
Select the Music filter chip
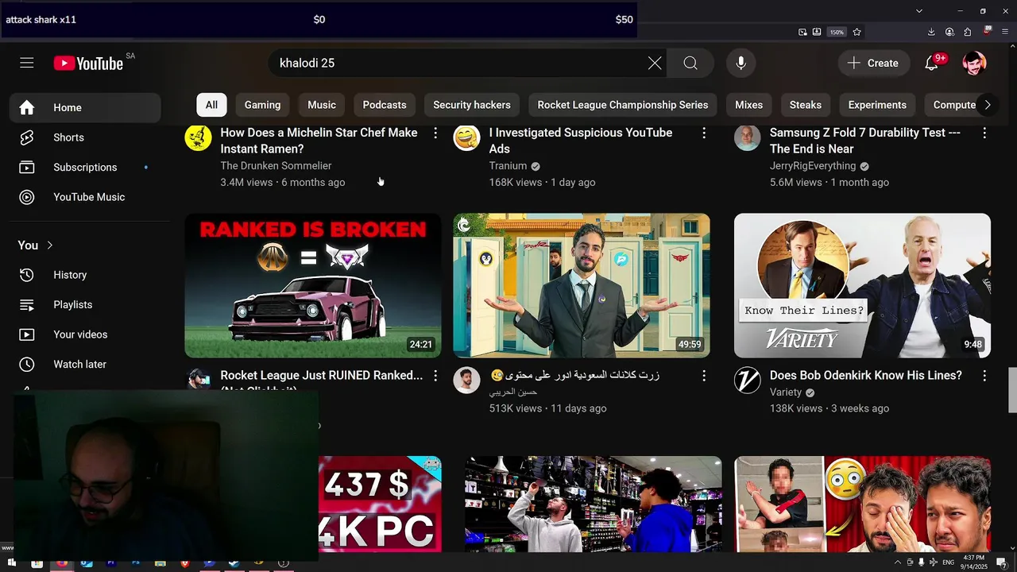pyautogui.click(x=322, y=105)
